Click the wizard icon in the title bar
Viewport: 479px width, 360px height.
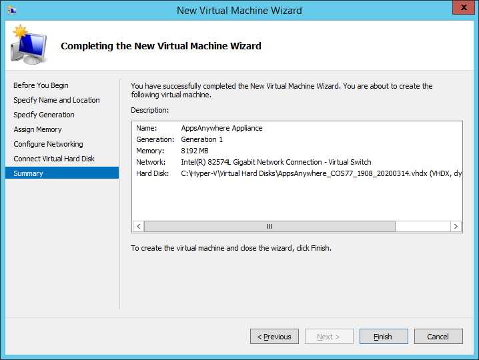point(12,10)
